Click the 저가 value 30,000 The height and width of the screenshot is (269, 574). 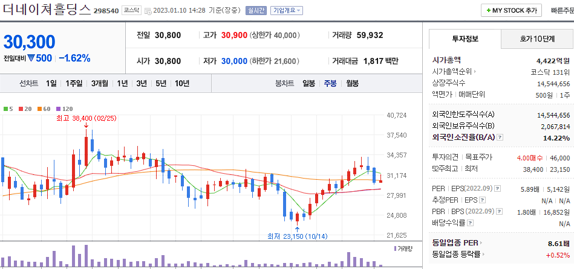234,61
